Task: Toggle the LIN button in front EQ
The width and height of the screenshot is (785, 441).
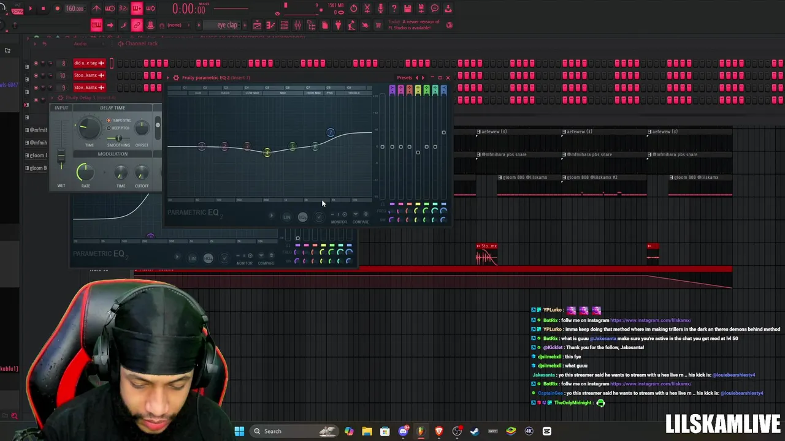Action: [x=286, y=217]
